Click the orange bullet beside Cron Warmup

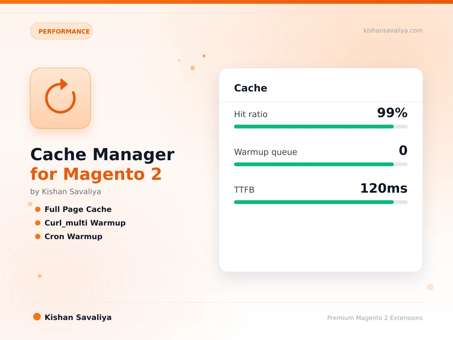click(38, 236)
